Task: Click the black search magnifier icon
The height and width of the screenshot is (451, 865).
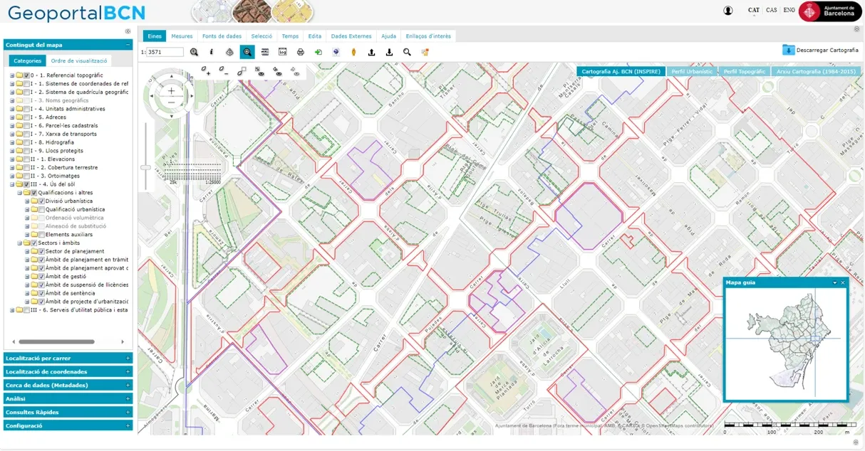Action: pos(407,52)
